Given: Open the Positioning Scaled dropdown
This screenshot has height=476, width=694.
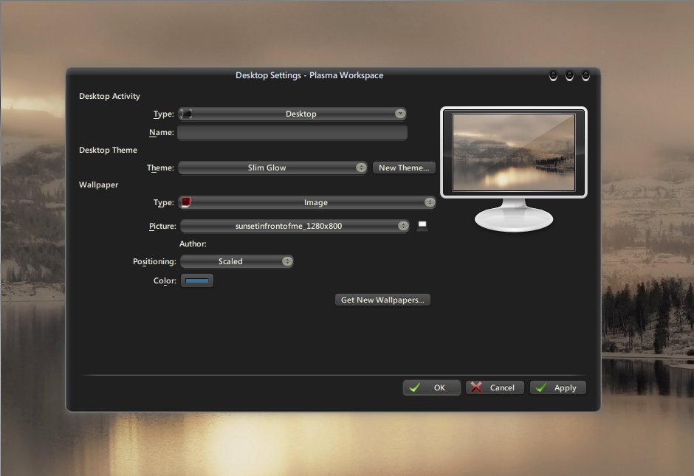Looking at the screenshot, I should [x=237, y=261].
